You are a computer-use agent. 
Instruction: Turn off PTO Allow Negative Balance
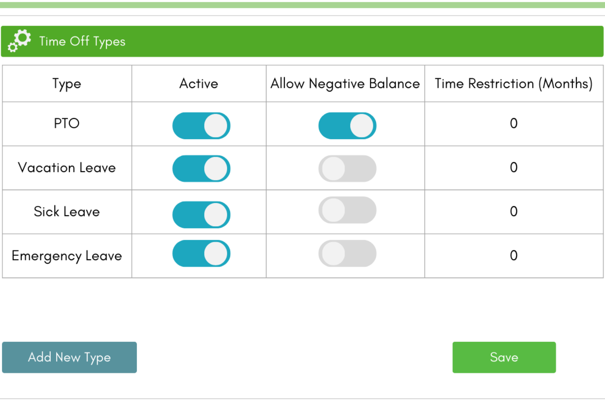point(347,126)
